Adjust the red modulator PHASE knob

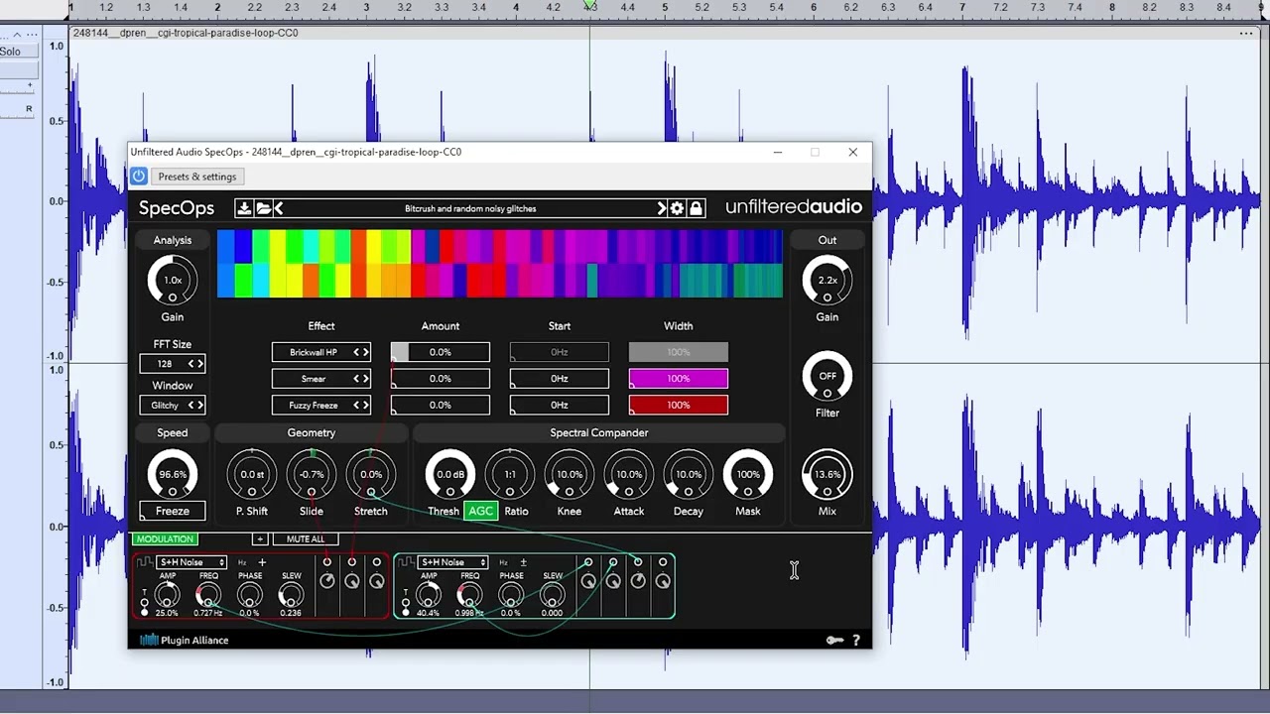[250, 595]
